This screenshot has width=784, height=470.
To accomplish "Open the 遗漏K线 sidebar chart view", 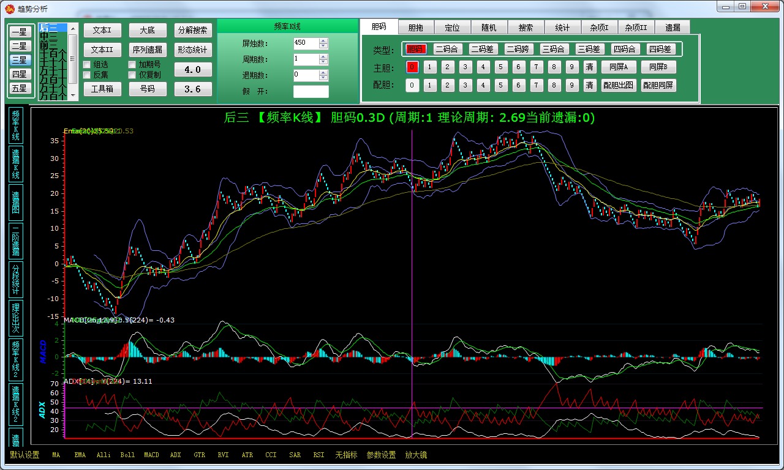I will point(16,163).
